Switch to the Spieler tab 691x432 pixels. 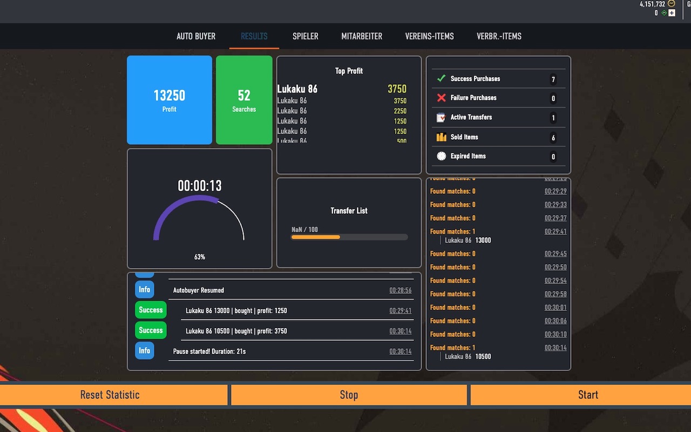click(306, 37)
